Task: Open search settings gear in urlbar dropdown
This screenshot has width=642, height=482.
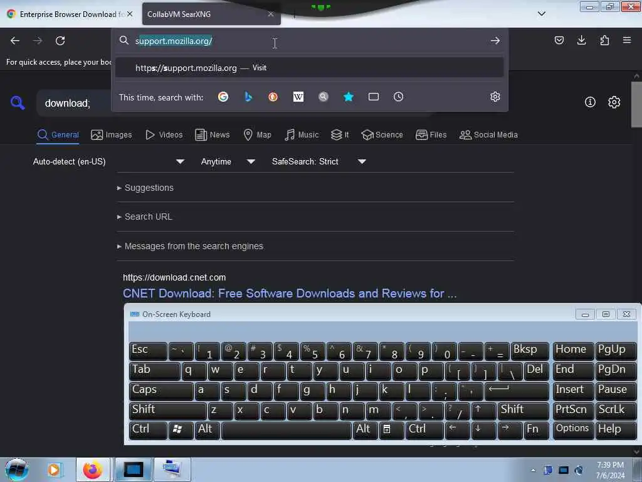Action: coord(495,97)
